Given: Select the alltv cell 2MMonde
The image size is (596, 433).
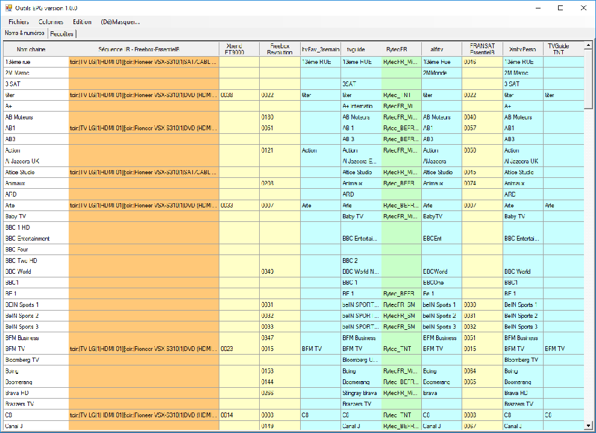Looking at the screenshot, I should [442, 73].
